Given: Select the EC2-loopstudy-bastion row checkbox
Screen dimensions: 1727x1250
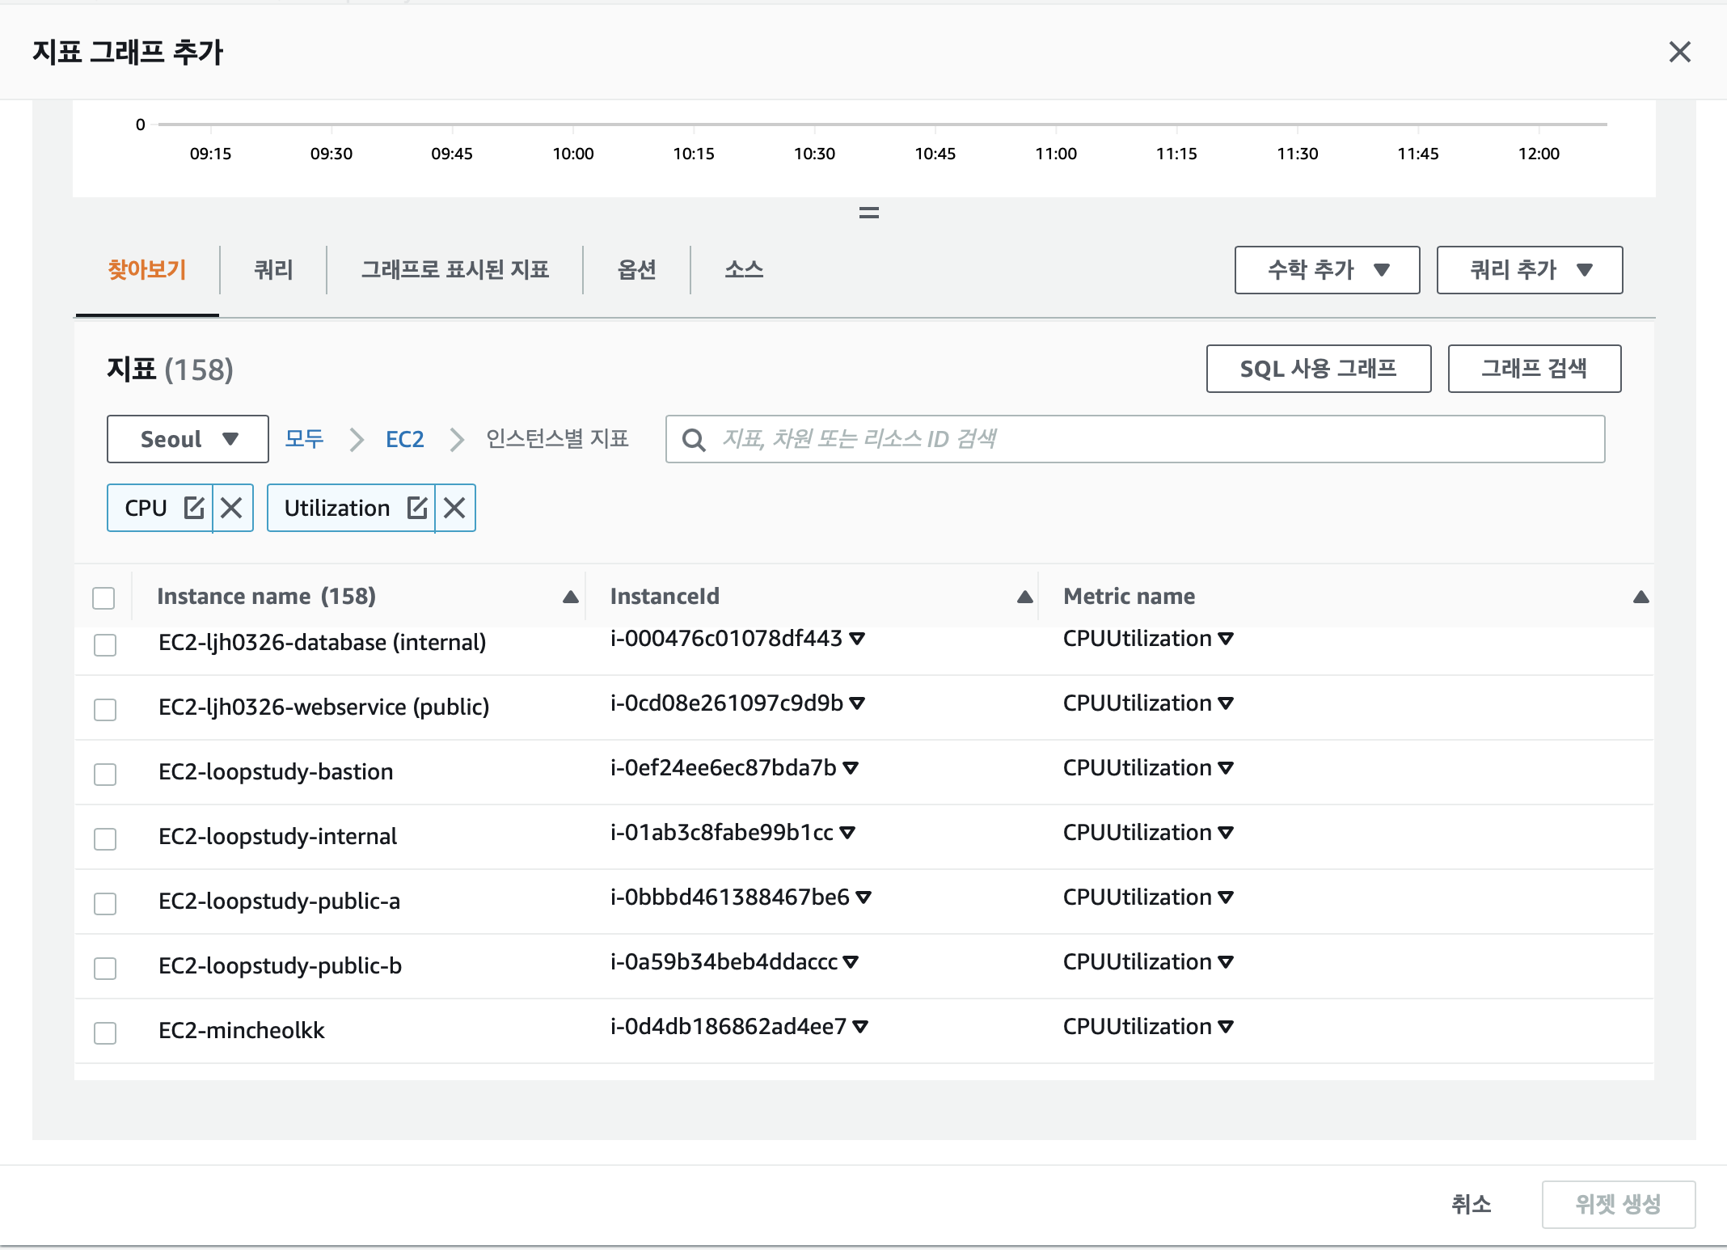Looking at the screenshot, I should click(105, 774).
